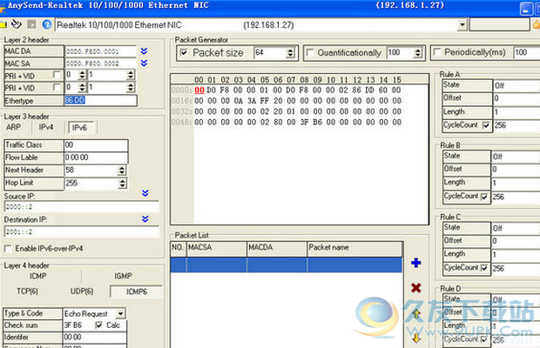Adjust the Packet size spinner
540x348 pixels.
coord(290,52)
